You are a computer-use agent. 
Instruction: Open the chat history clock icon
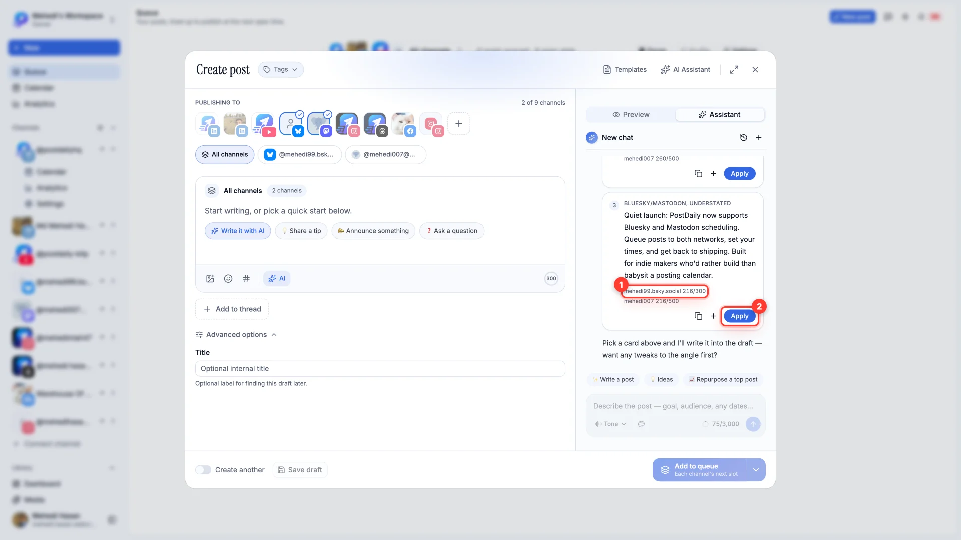pyautogui.click(x=744, y=138)
